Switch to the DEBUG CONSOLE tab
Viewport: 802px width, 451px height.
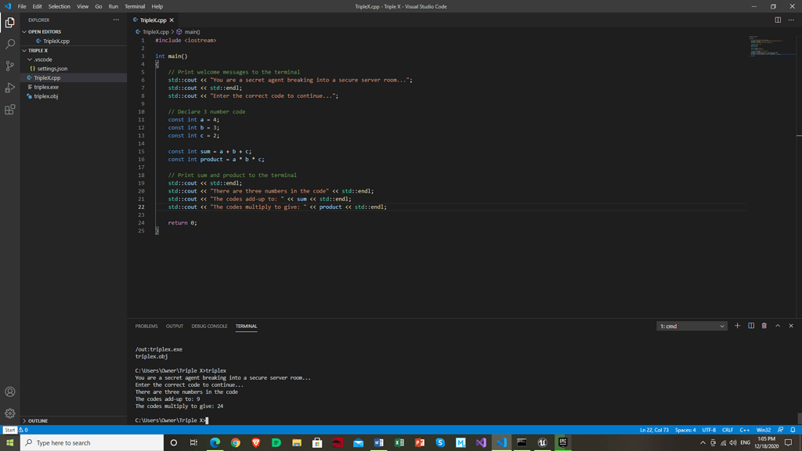coord(209,326)
